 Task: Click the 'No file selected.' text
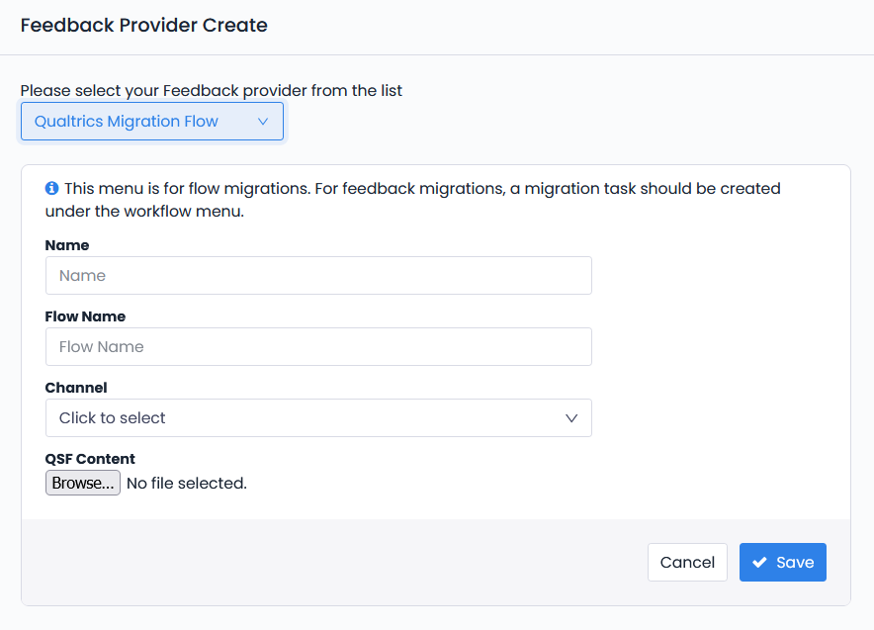[187, 484]
